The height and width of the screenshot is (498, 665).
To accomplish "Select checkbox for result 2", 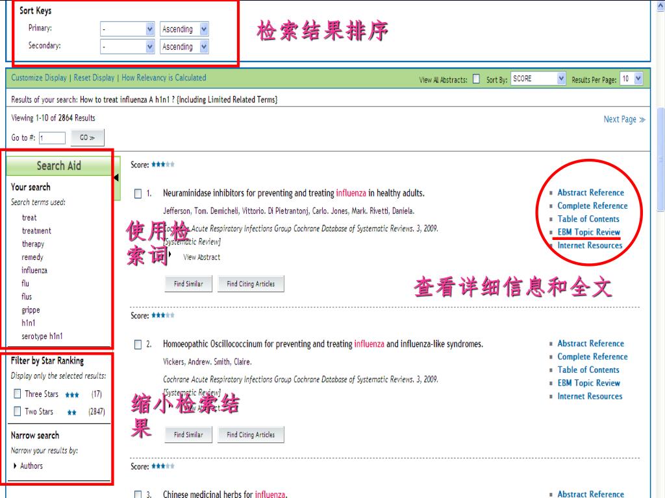I will pyautogui.click(x=138, y=344).
